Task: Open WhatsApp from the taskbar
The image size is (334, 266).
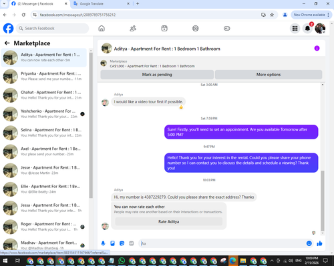Action: (122, 261)
